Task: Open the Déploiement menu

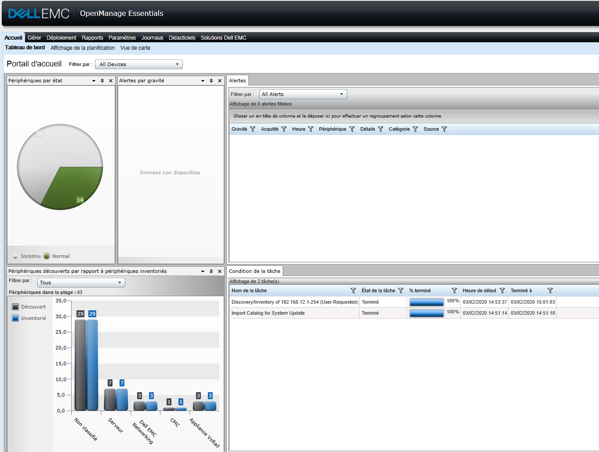Action: tap(62, 38)
